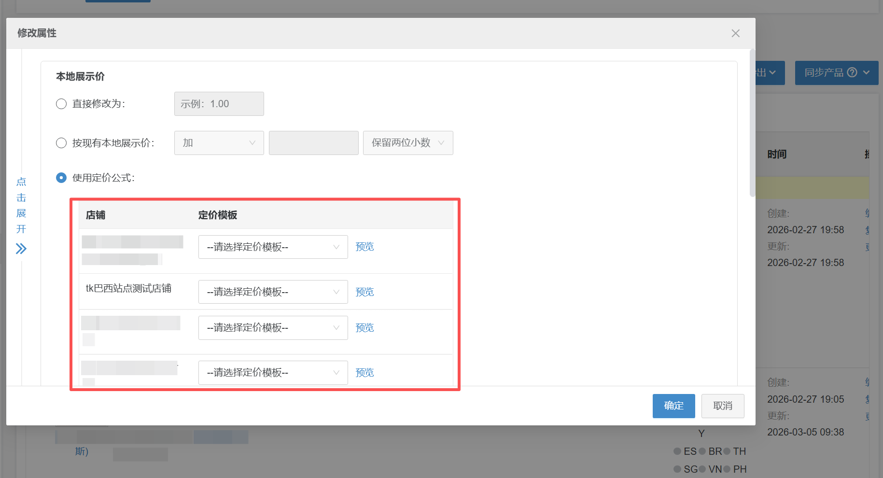883x478 pixels.
Task: Select the 按现有本地展示价 radio option
Action: pyautogui.click(x=61, y=143)
